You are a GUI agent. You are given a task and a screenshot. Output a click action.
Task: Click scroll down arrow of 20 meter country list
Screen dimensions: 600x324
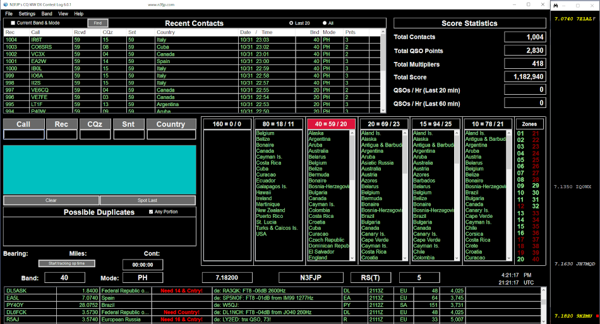point(405,258)
